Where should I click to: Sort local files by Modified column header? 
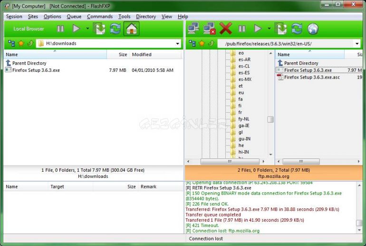142,54
